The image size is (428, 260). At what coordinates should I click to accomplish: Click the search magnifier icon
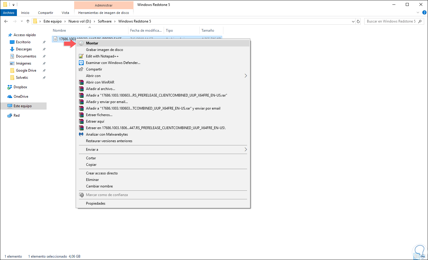click(x=420, y=21)
